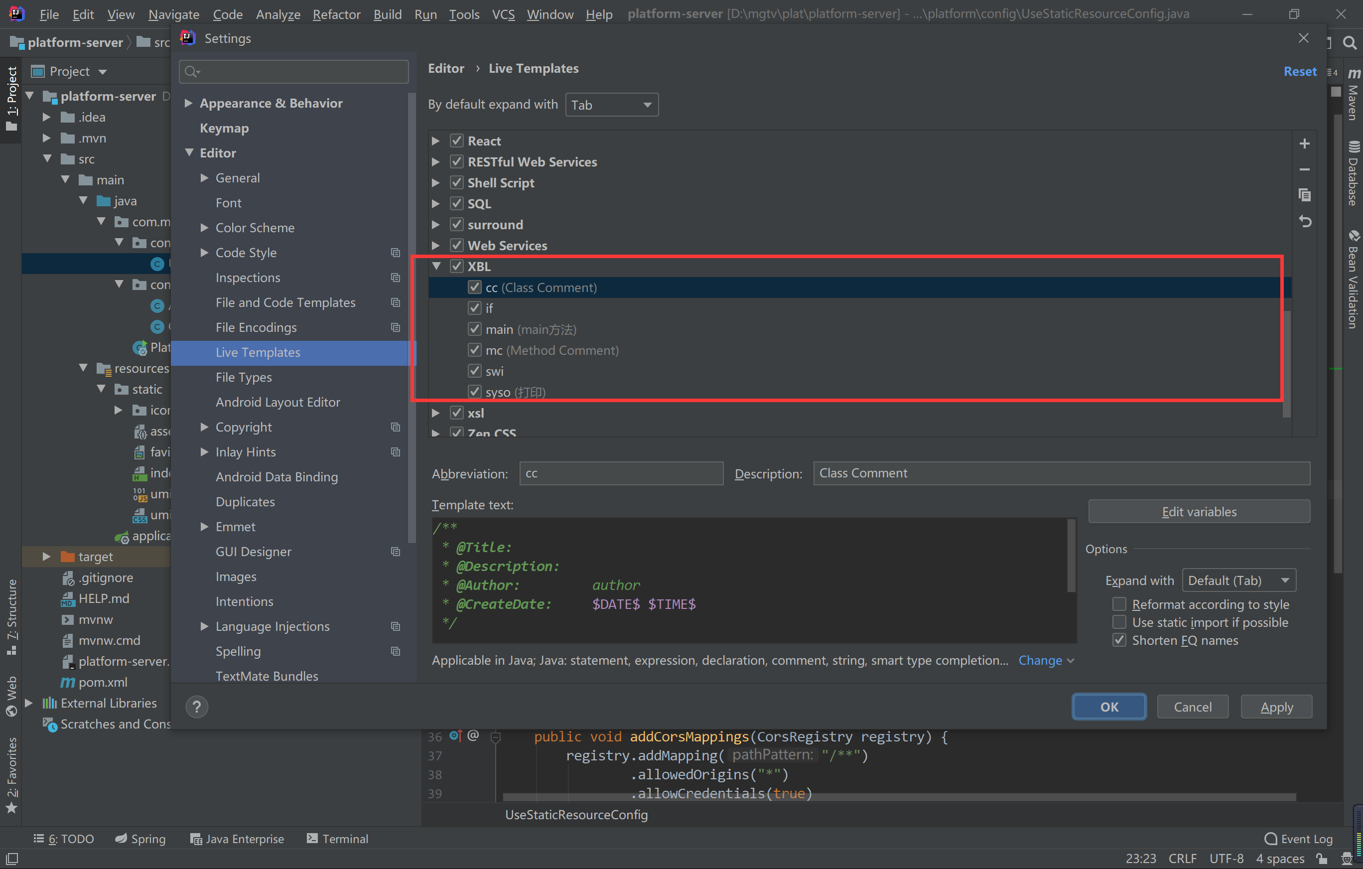
Task: Collapse the XBL template group
Action: [x=436, y=266]
